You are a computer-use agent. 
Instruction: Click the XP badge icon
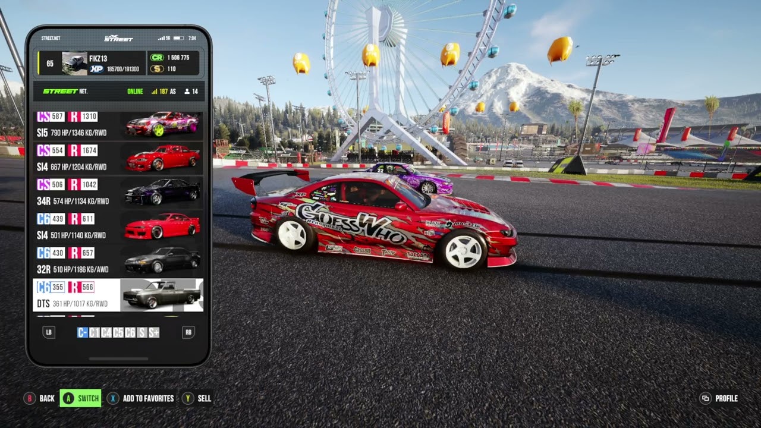(x=97, y=69)
